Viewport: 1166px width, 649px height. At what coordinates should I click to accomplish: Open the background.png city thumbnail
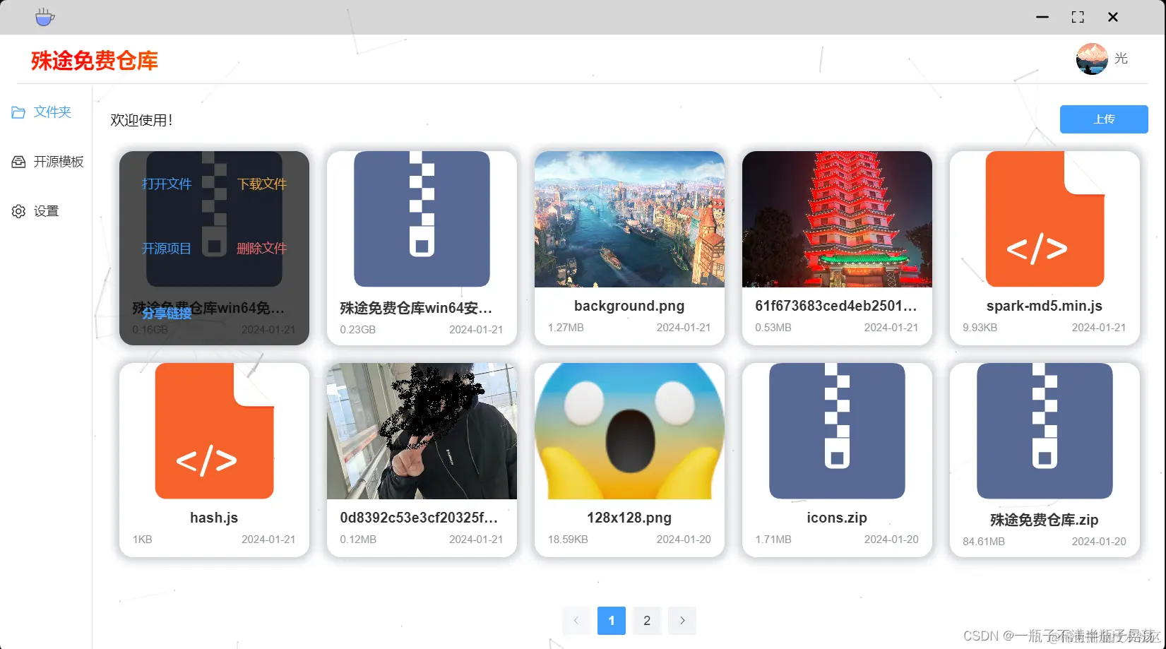click(x=629, y=219)
